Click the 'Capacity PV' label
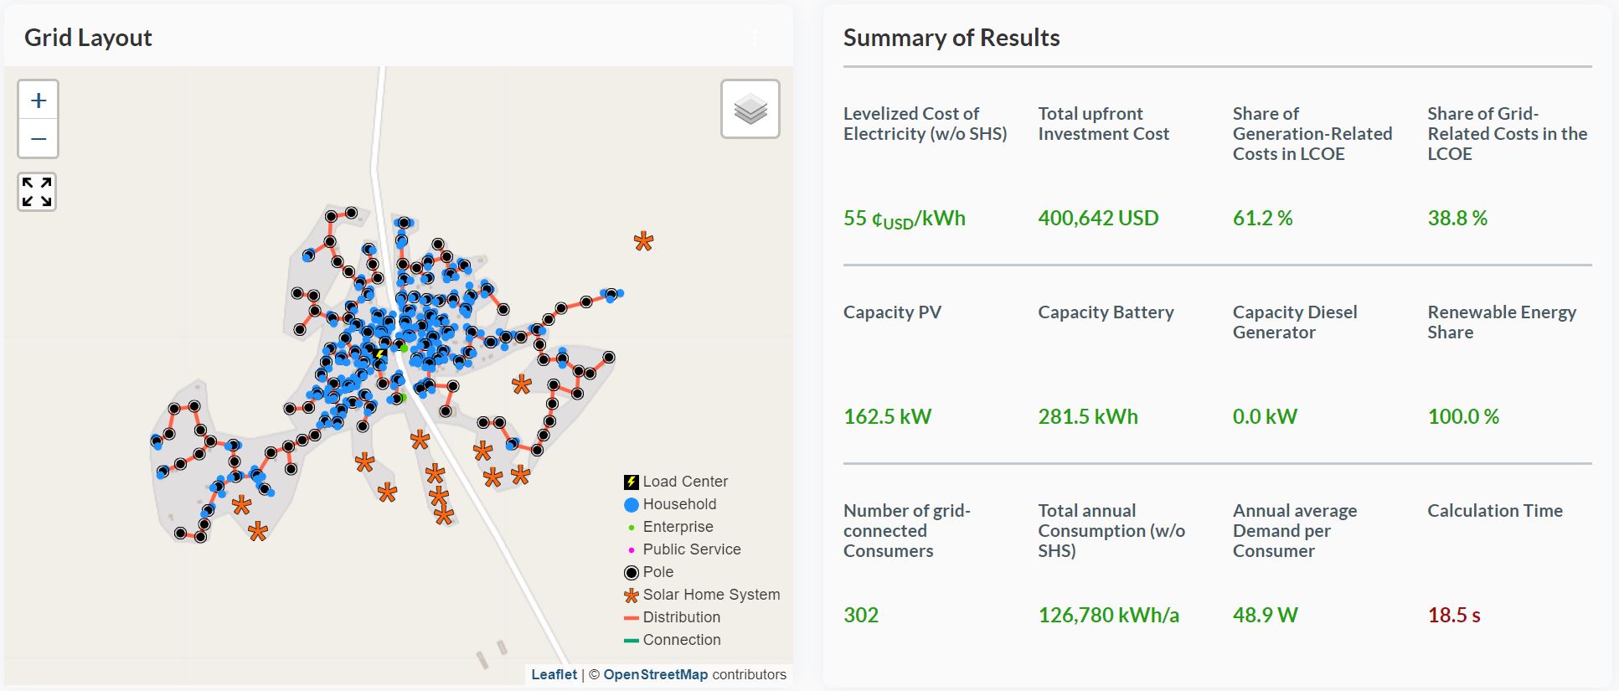This screenshot has width=1619, height=691. click(892, 312)
